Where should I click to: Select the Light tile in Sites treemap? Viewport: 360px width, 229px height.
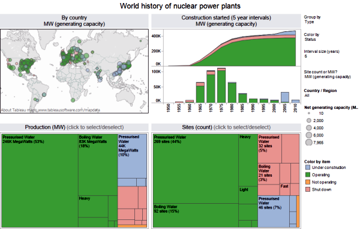(x=248, y=195)
